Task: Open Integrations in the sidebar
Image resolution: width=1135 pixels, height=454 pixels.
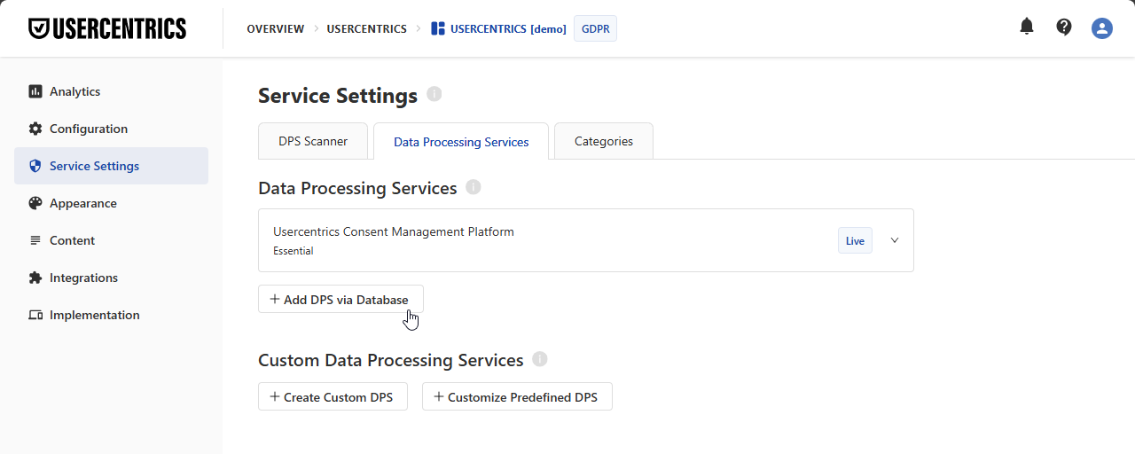Action: (111, 278)
